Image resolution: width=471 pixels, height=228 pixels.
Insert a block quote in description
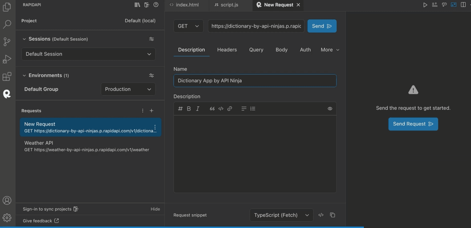[212, 109]
